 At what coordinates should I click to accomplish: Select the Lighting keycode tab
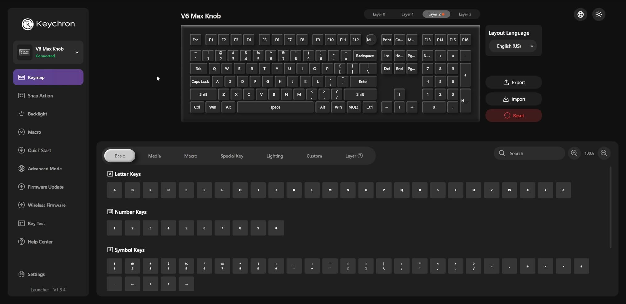275,156
